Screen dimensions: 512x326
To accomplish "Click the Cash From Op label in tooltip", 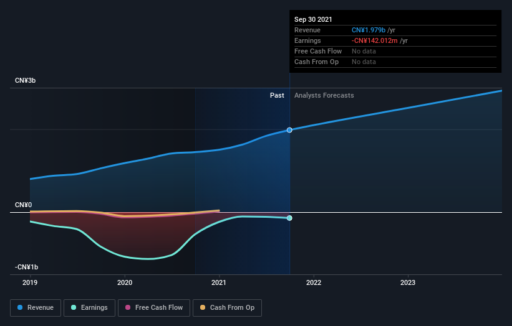I will (x=316, y=62).
